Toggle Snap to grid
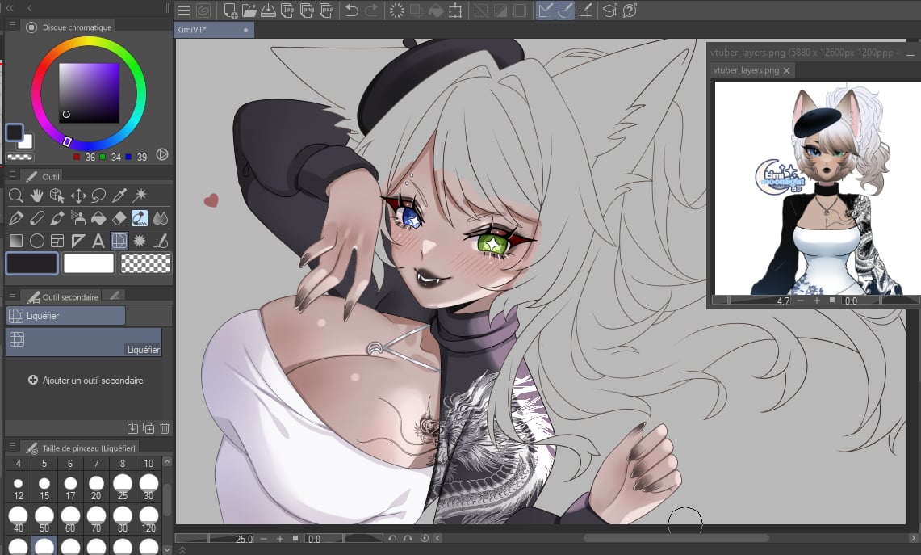 click(585, 11)
